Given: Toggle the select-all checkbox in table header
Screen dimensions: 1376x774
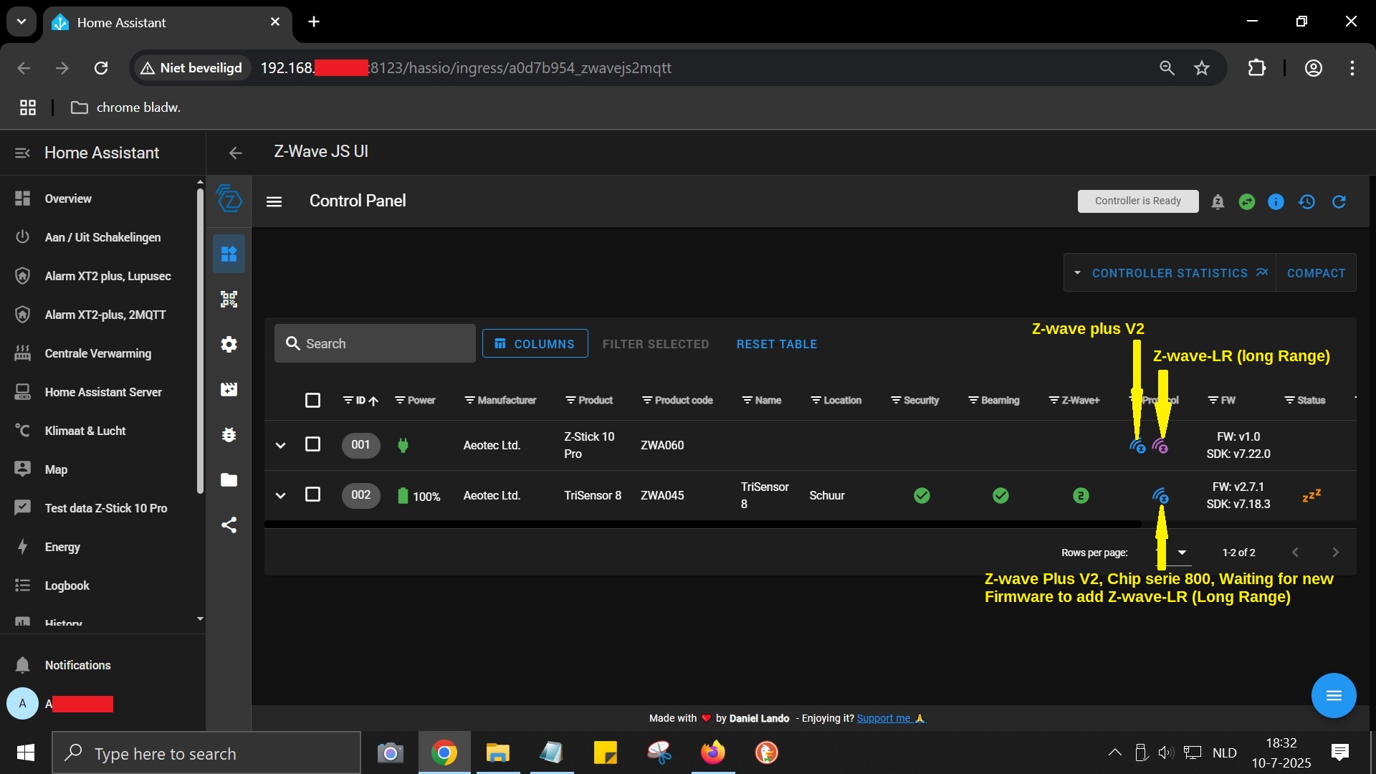Looking at the screenshot, I should (x=312, y=400).
